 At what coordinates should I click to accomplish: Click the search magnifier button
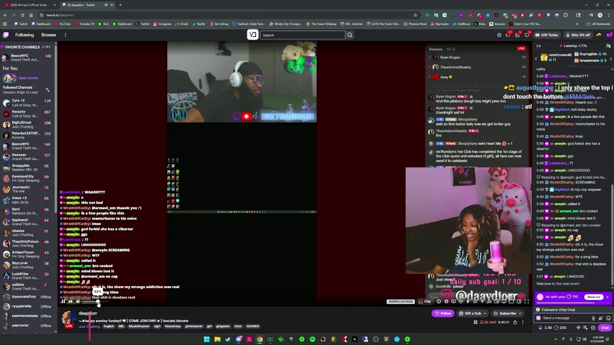[x=350, y=35]
